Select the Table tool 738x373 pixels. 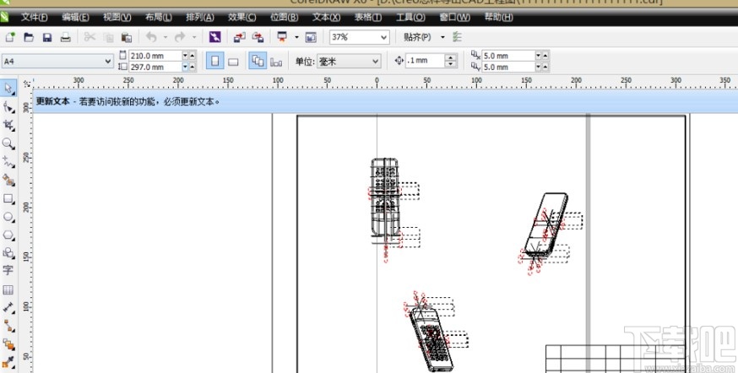pos(8,289)
